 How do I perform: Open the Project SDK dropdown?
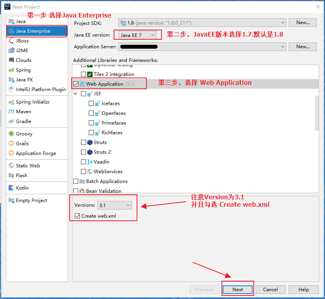tap(202, 23)
